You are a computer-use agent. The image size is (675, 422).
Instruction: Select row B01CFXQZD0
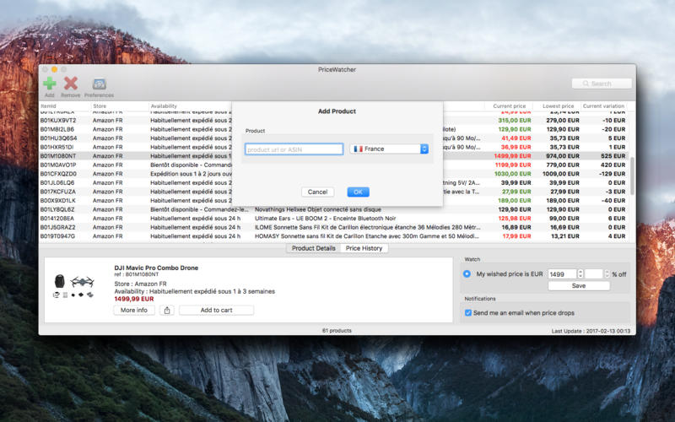[333, 174]
